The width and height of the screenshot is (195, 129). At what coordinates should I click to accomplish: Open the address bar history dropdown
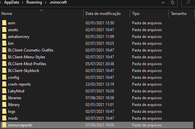pyautogui.click(x=163, y=3)
